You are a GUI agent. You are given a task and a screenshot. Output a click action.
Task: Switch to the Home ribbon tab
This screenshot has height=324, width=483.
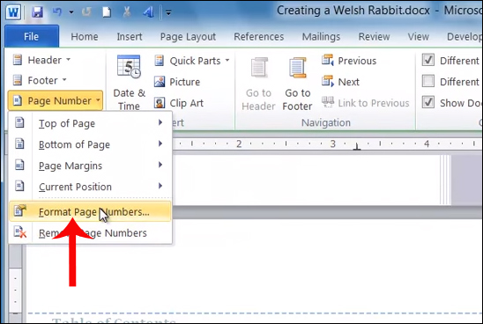point(85,37)
